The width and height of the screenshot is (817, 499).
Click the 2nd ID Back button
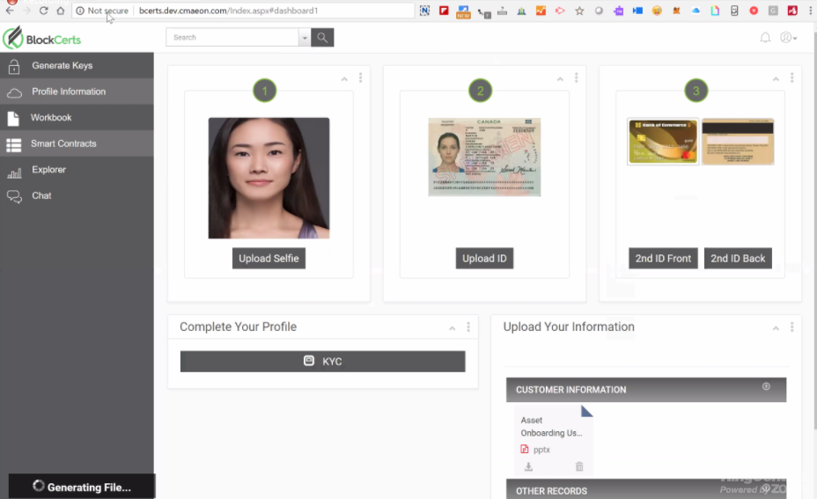[738, 259]
